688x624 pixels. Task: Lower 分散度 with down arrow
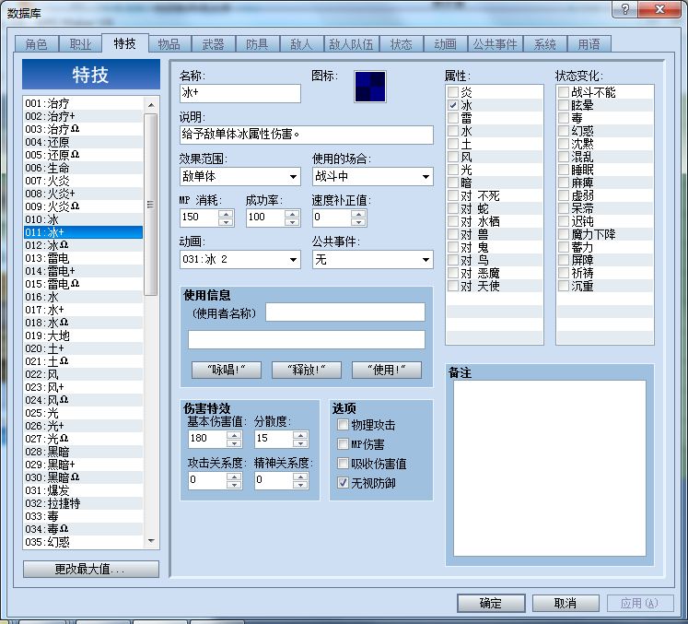point(300,443)
